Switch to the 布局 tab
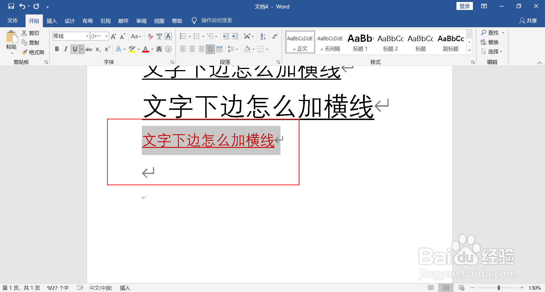This screenshot has width=545, height=292. coord(87,21)
